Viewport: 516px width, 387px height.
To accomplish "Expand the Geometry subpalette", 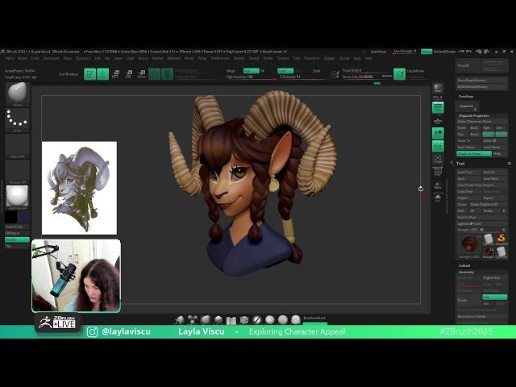I will (467, 272).
